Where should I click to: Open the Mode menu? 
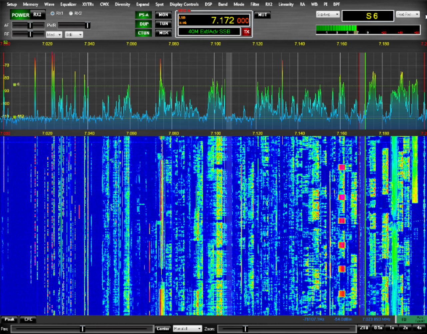(239, 4)
